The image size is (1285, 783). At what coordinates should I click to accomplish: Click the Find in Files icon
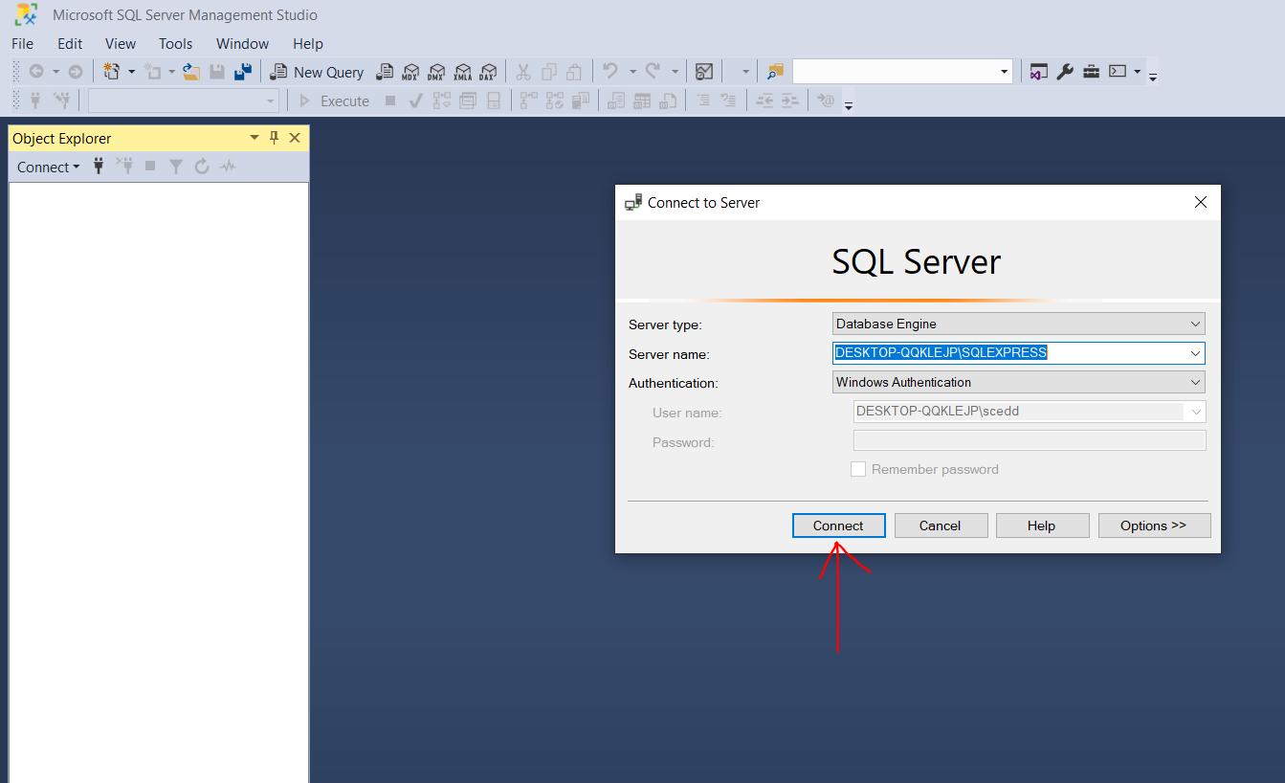click(774, 72)
